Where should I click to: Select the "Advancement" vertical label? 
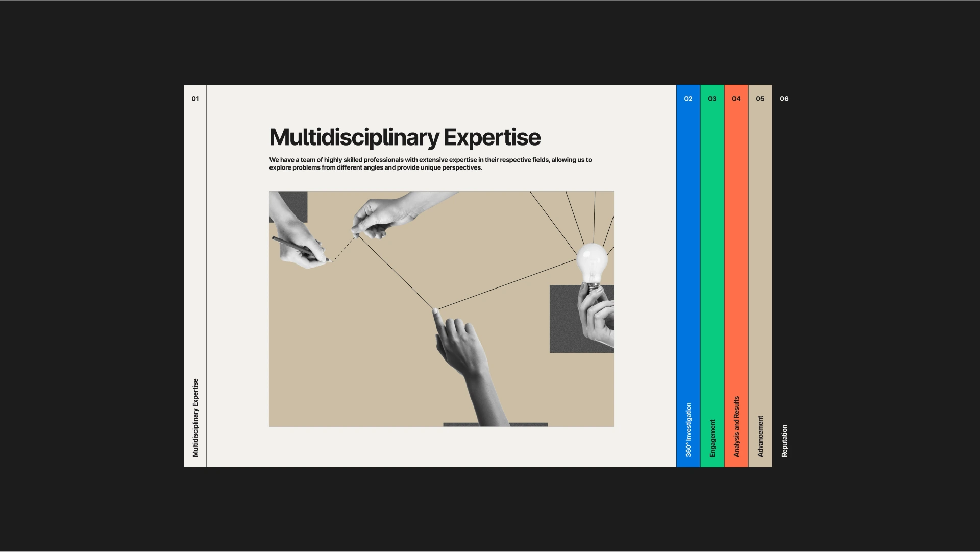[760, 436]
